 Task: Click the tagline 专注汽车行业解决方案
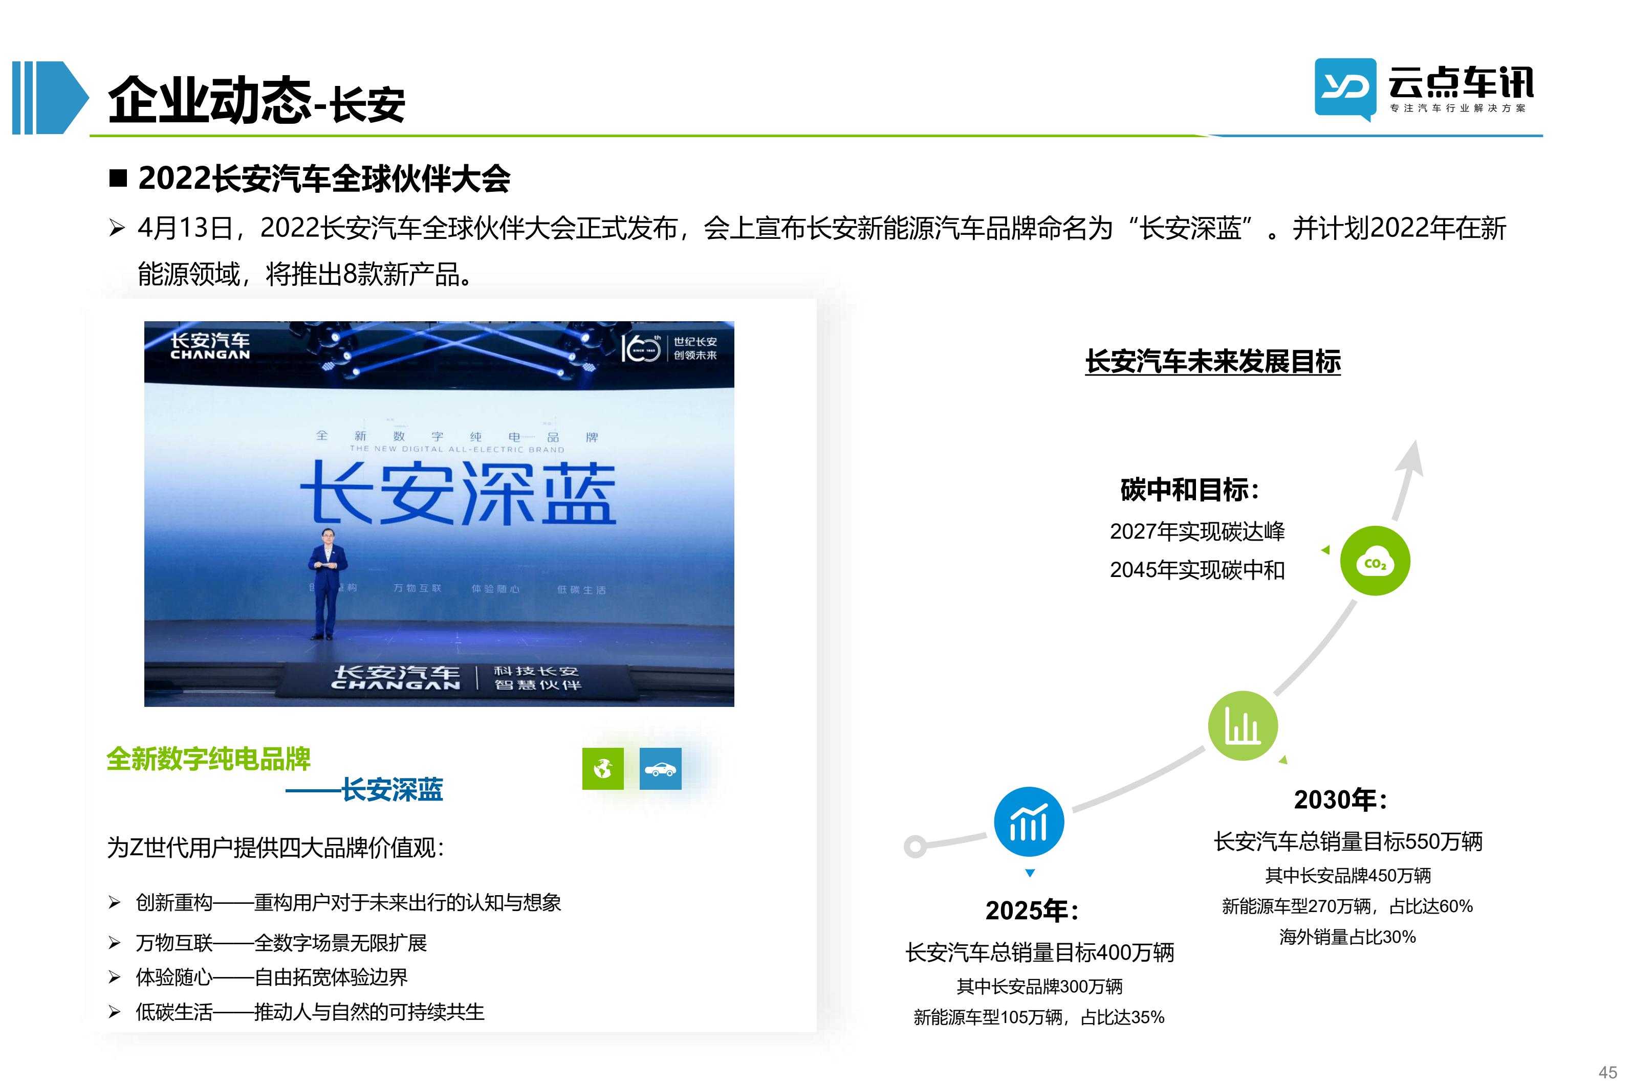1457,108
